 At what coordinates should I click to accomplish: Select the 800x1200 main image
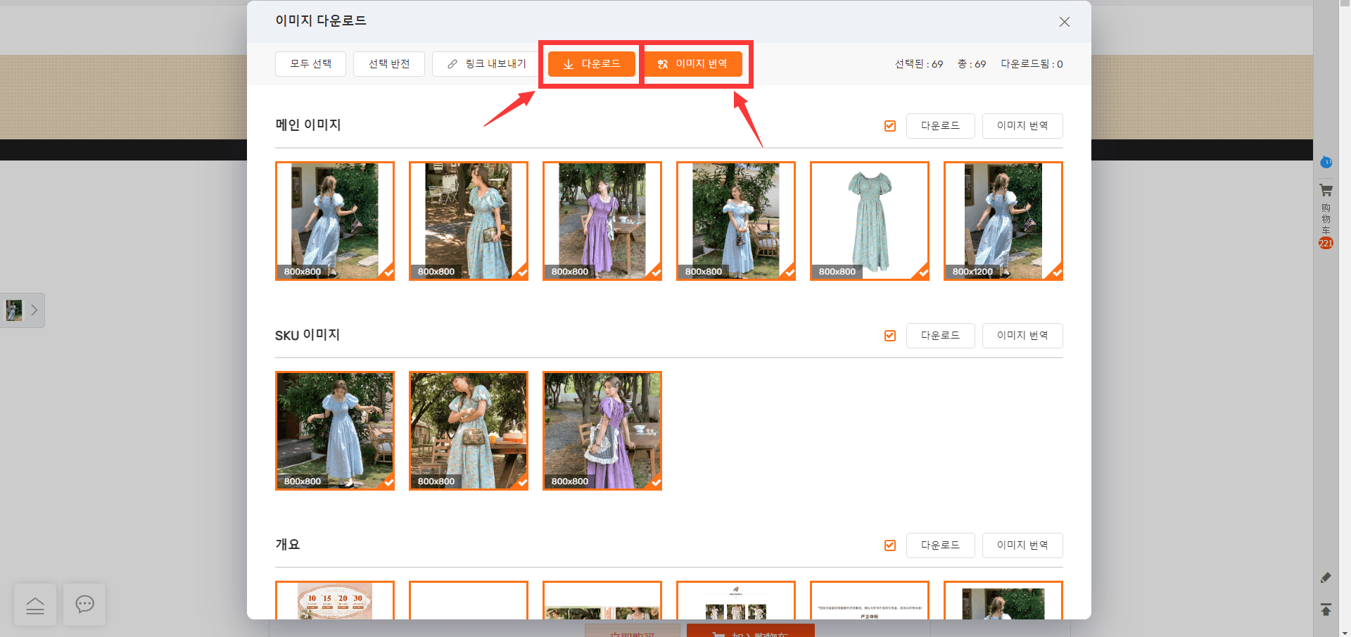[1003, 221]
